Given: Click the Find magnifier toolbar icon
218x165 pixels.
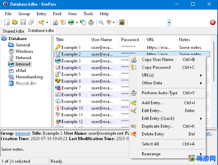Looking at the screenshot, I should click(x=101, y=22).
